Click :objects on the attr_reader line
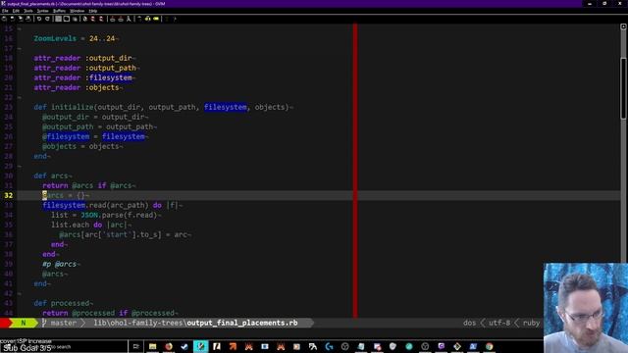 102,87
